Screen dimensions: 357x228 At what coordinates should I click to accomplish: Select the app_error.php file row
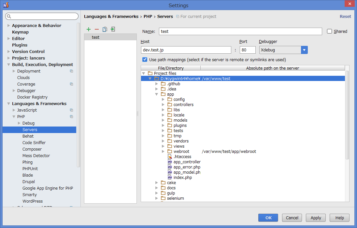pos(187,167)
